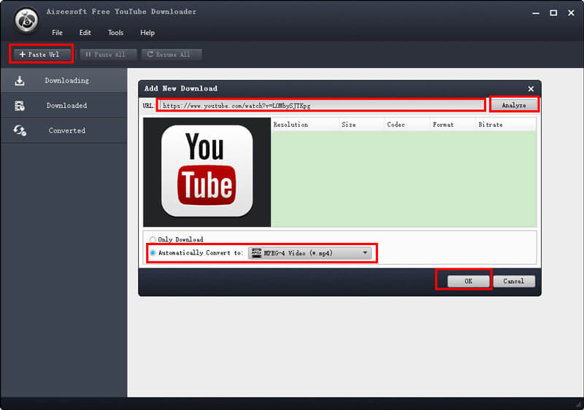
Task: Click the Pause All toolbar button
Action: point(108,54)
